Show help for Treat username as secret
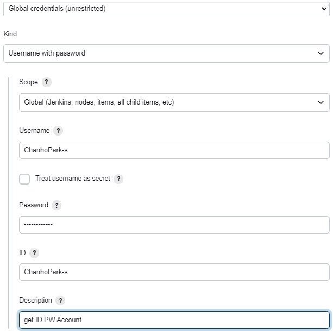The height and width of the screenshot is (331, 333). (118, 179)
